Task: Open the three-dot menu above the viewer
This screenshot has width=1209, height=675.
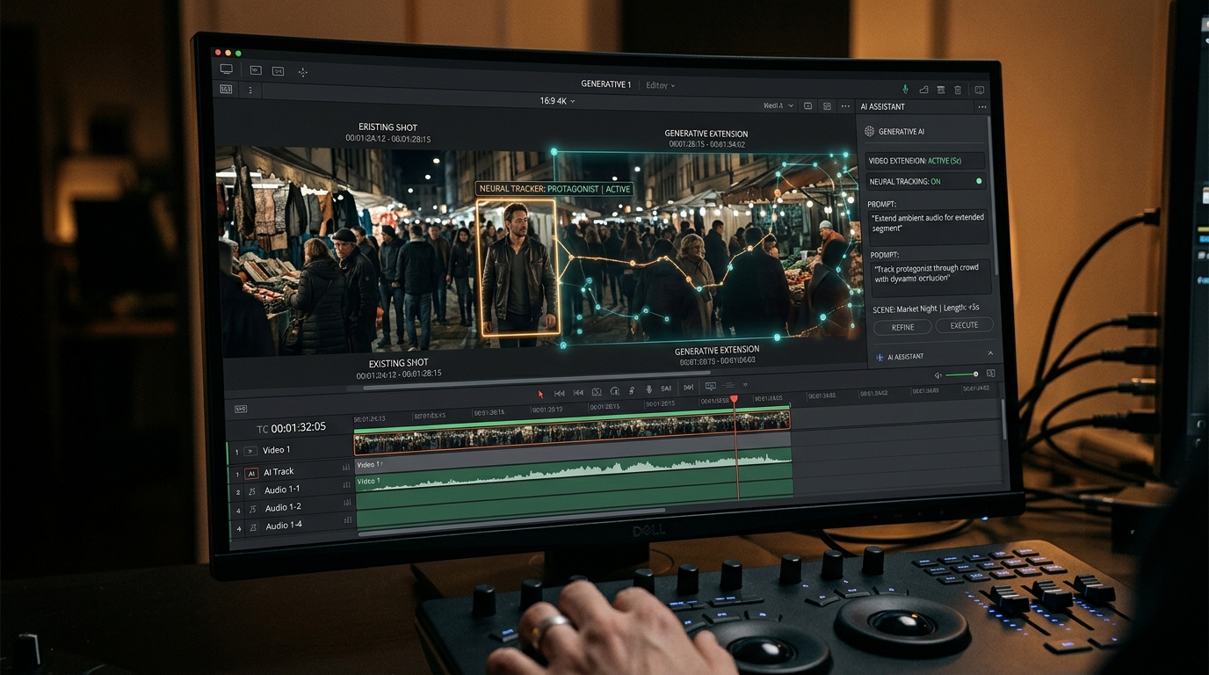Action: [845, 106]
